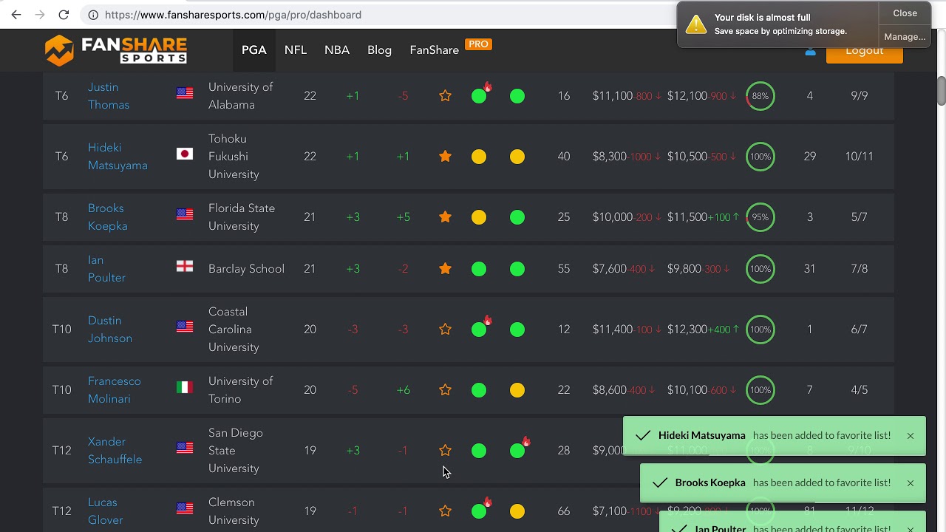Click the Logout button
This screenshot has height=532, width=946.
864,50
